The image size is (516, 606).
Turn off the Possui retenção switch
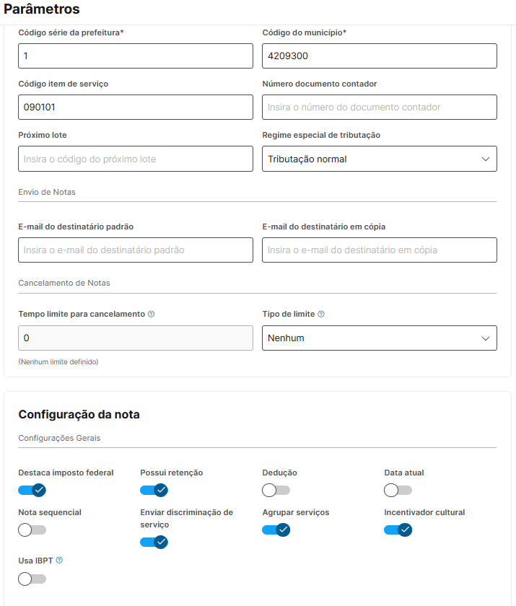pyautogui.click(x=154, y=491)
